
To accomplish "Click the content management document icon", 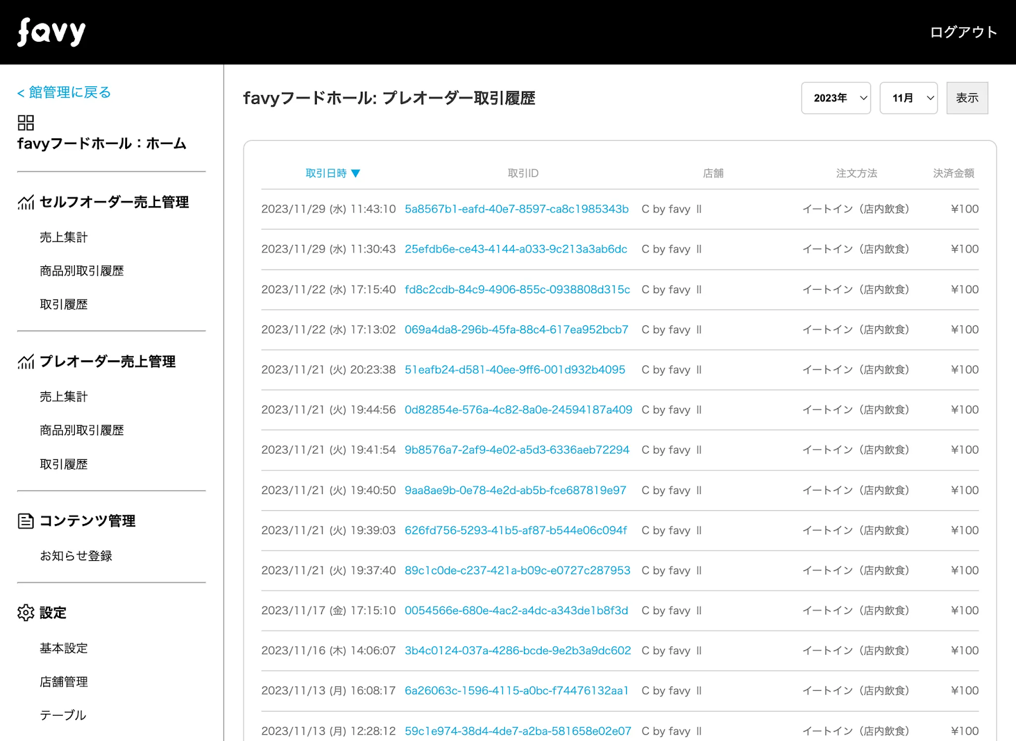I will [25, 521].
